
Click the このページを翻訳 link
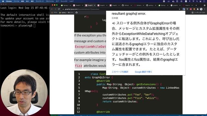[120, 72]
